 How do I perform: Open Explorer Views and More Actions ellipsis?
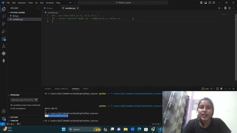[x=38, y=8]
